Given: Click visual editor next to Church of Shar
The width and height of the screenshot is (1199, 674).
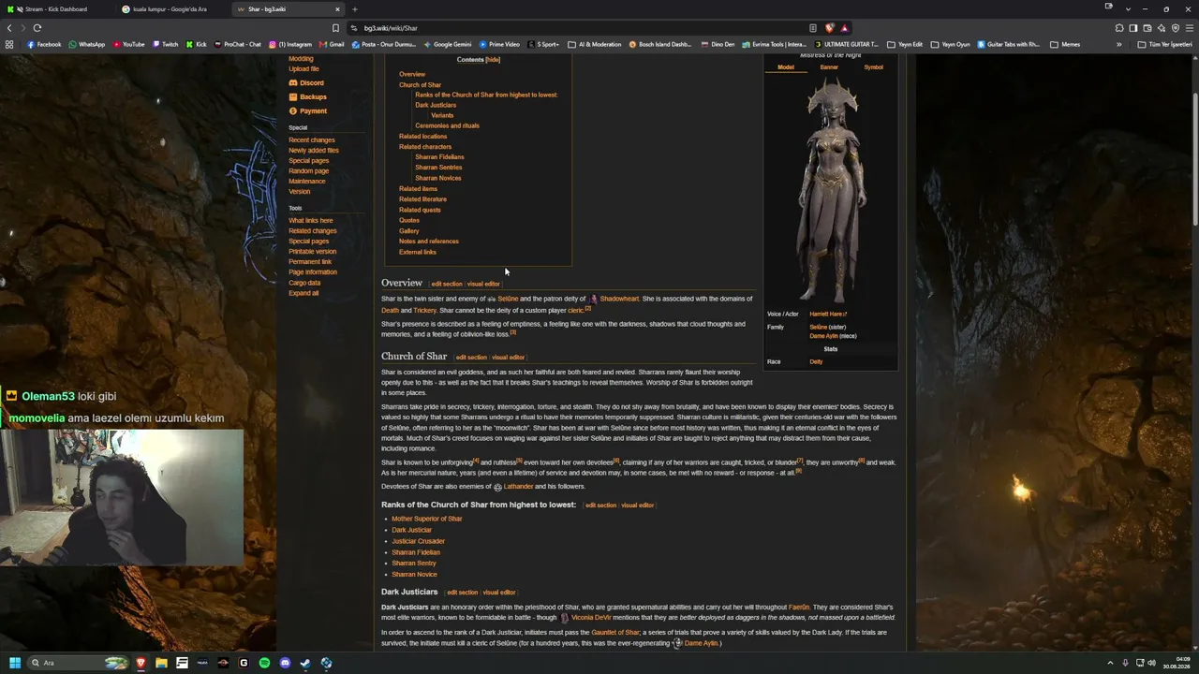Looking at the screenshot, I should (508, 358).
